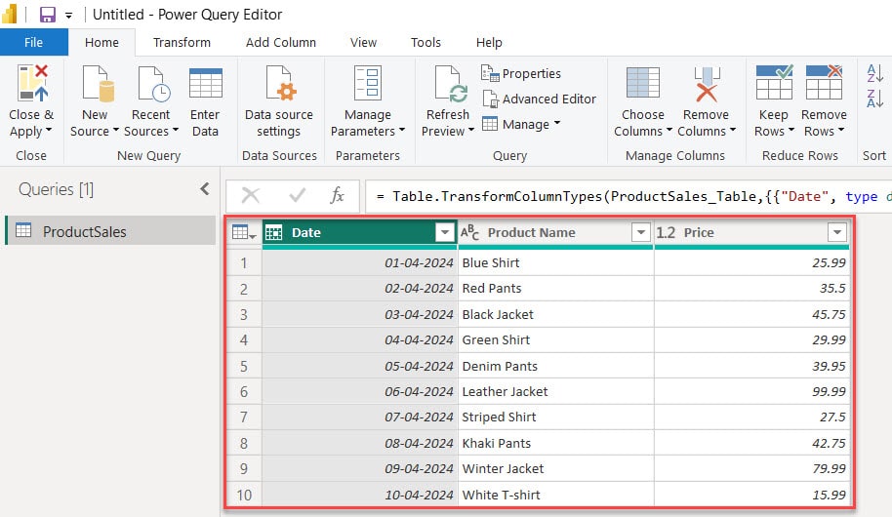Click the date cell 09-04-2024

[x=360, y=468]
